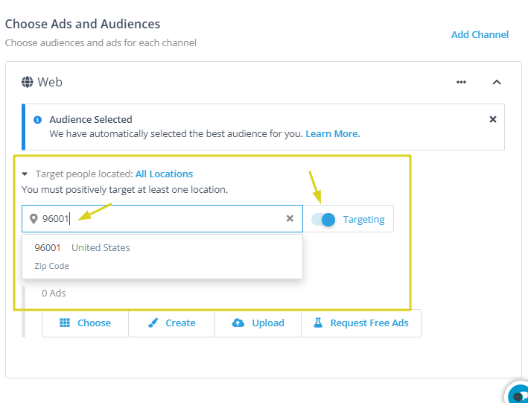Open the chat support widget
528x403 pixels.
[518, 395]
